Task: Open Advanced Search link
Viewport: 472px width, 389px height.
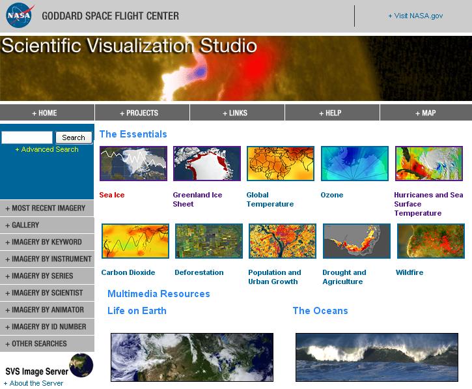Action: pos(47,149)
